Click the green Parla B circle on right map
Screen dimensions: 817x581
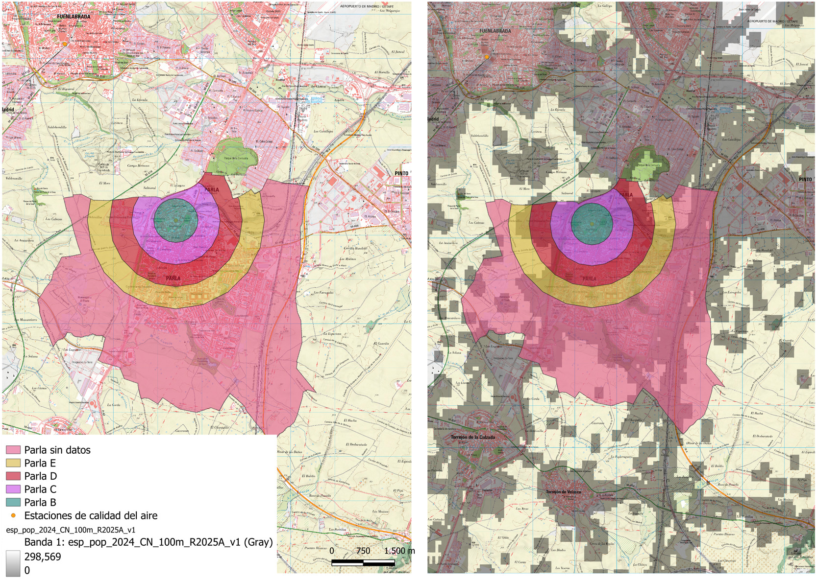(x=592, y=224)
